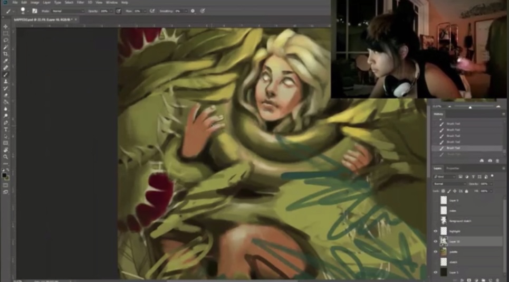The height and width of the screenshot is (282, 509).
Task: Choose the Eyedropper tool
Action: [x=6, y=61]
